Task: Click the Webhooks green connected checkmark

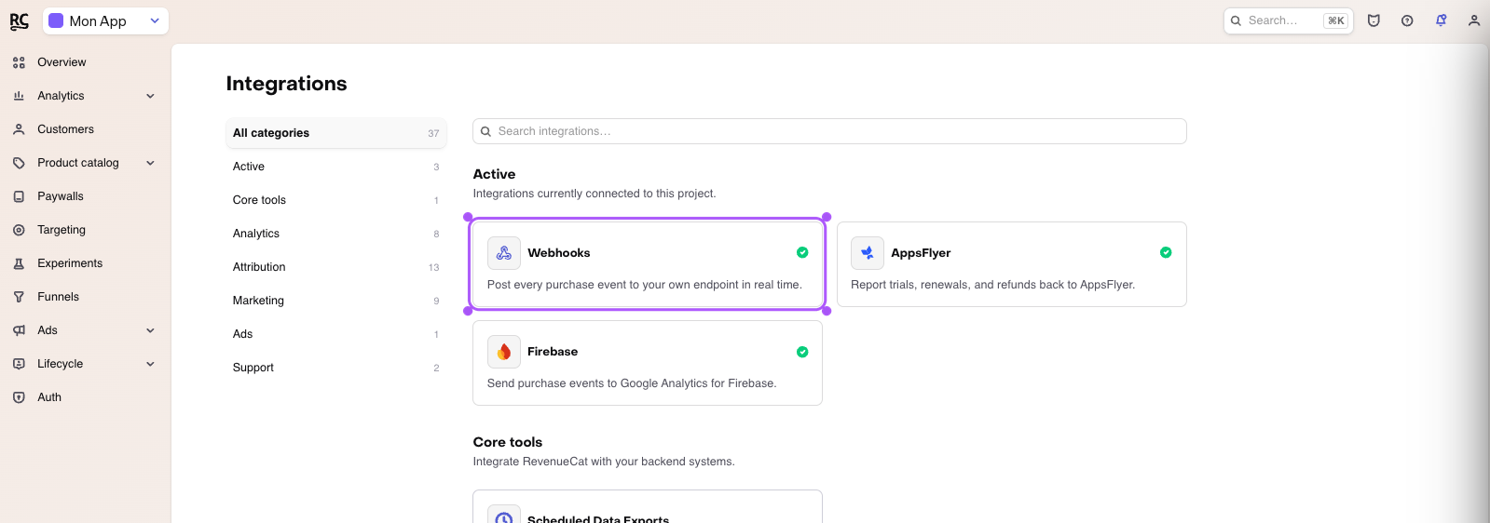Action: tap(802, 252)
